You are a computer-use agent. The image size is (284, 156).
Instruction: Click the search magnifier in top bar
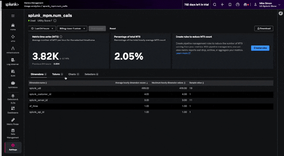[215, 5]
